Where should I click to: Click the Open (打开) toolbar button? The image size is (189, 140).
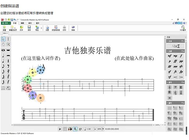21,28
